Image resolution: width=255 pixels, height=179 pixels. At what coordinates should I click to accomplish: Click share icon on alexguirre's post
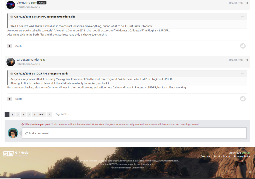(x=247, y=3)
